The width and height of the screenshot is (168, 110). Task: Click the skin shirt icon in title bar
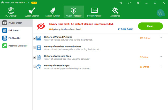(129, 3)
